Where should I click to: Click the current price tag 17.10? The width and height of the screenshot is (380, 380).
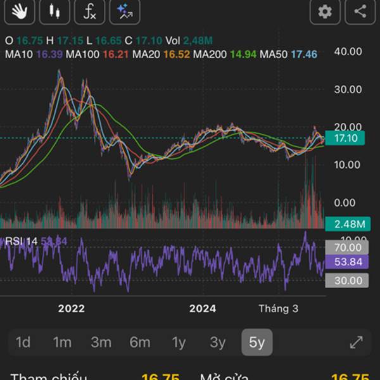(x=346, y=138)
